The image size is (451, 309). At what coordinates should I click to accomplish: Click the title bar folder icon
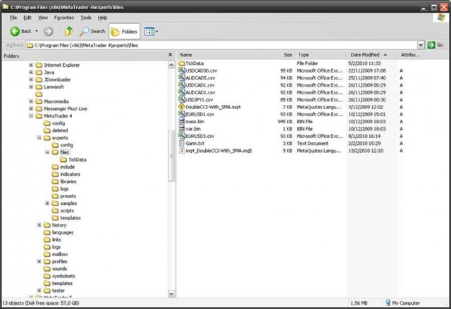click(6, 6)
